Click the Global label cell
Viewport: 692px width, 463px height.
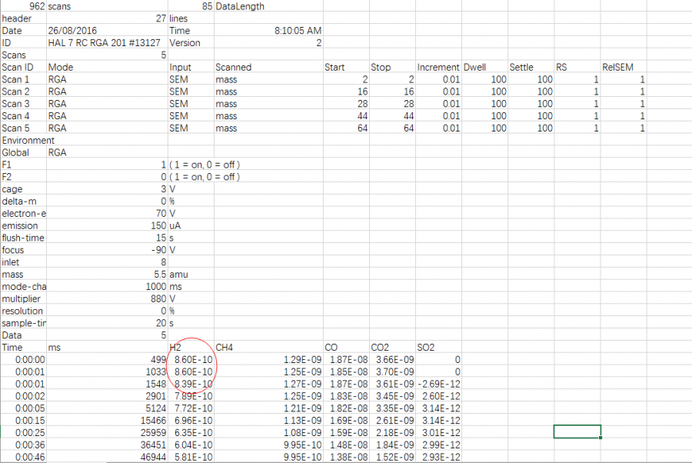click(x=23, y=153)
